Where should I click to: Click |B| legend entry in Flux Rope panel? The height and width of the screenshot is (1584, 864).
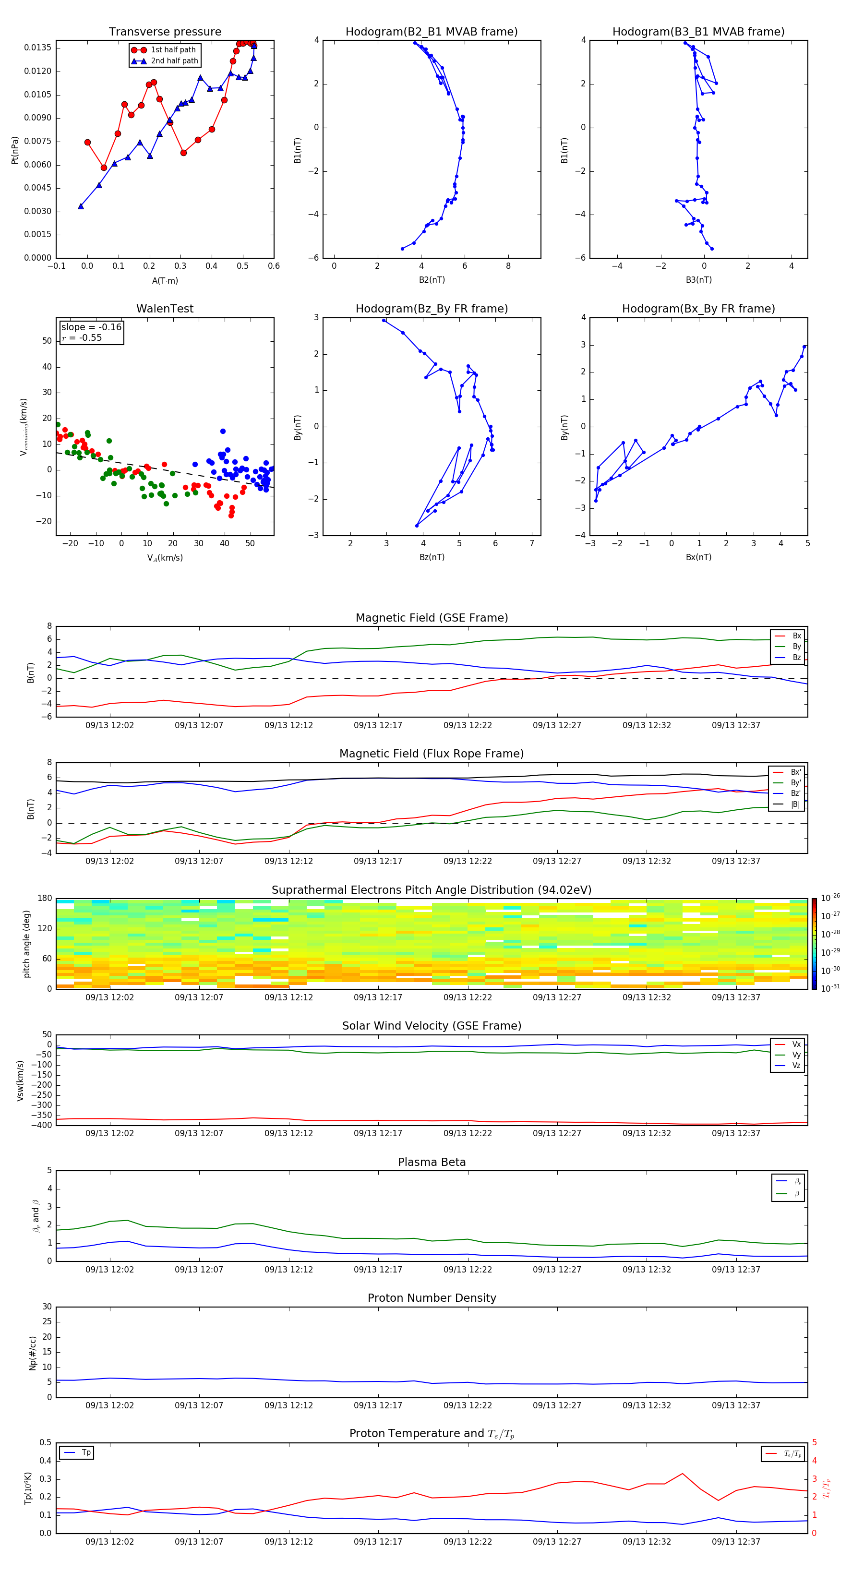[x=787, y=804]
